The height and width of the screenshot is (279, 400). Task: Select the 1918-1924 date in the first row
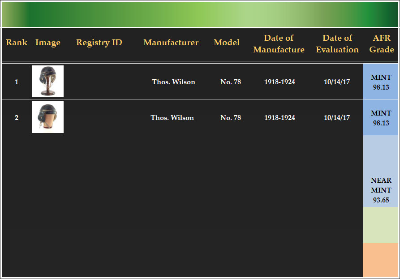[x=280, y=82]
